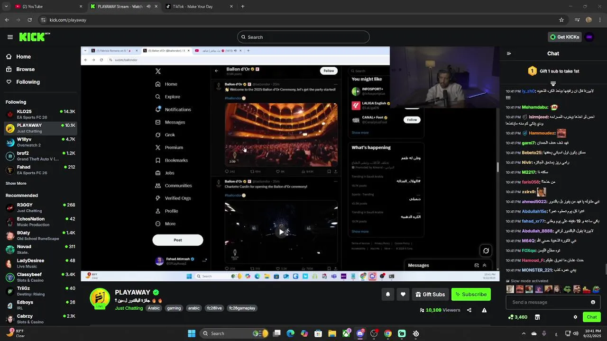Open Fahad channel in Following list
607x341 pixels.
point(40,170)
